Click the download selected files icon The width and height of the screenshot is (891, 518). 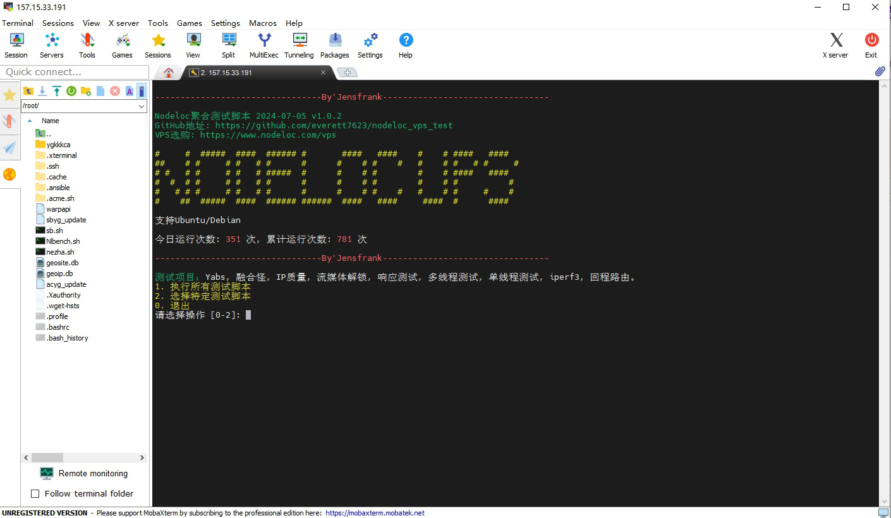[x=42, y=91]
